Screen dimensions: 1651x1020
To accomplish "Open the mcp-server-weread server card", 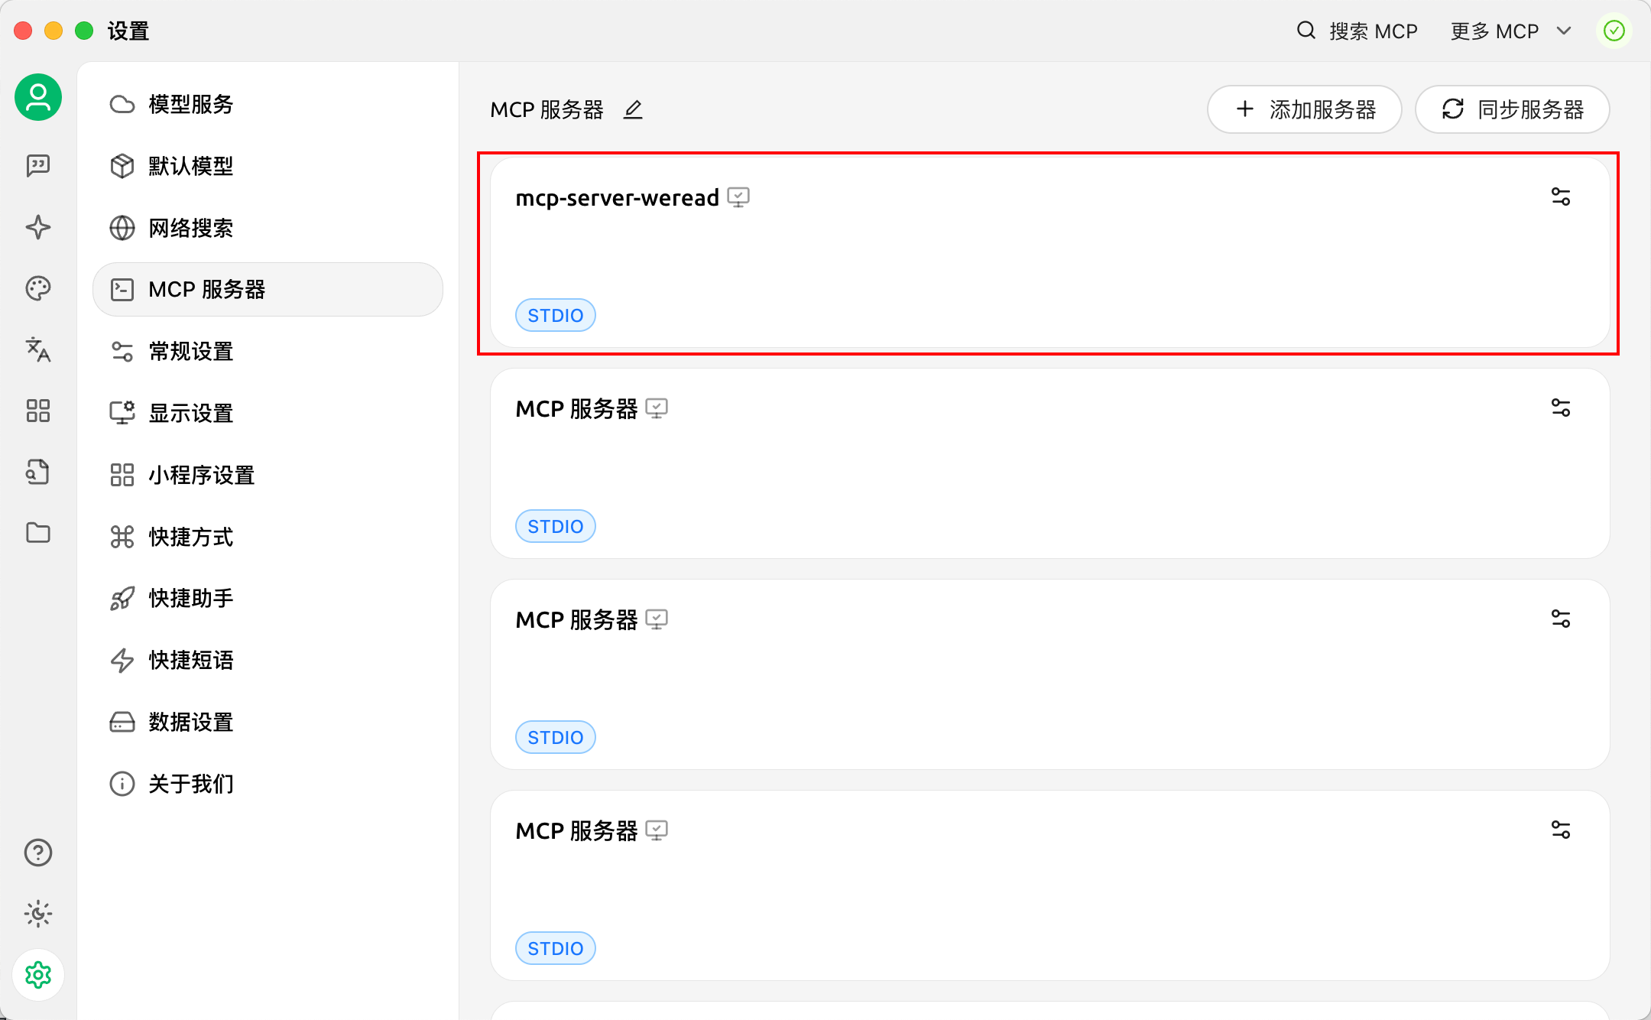I will pos(994,252).
